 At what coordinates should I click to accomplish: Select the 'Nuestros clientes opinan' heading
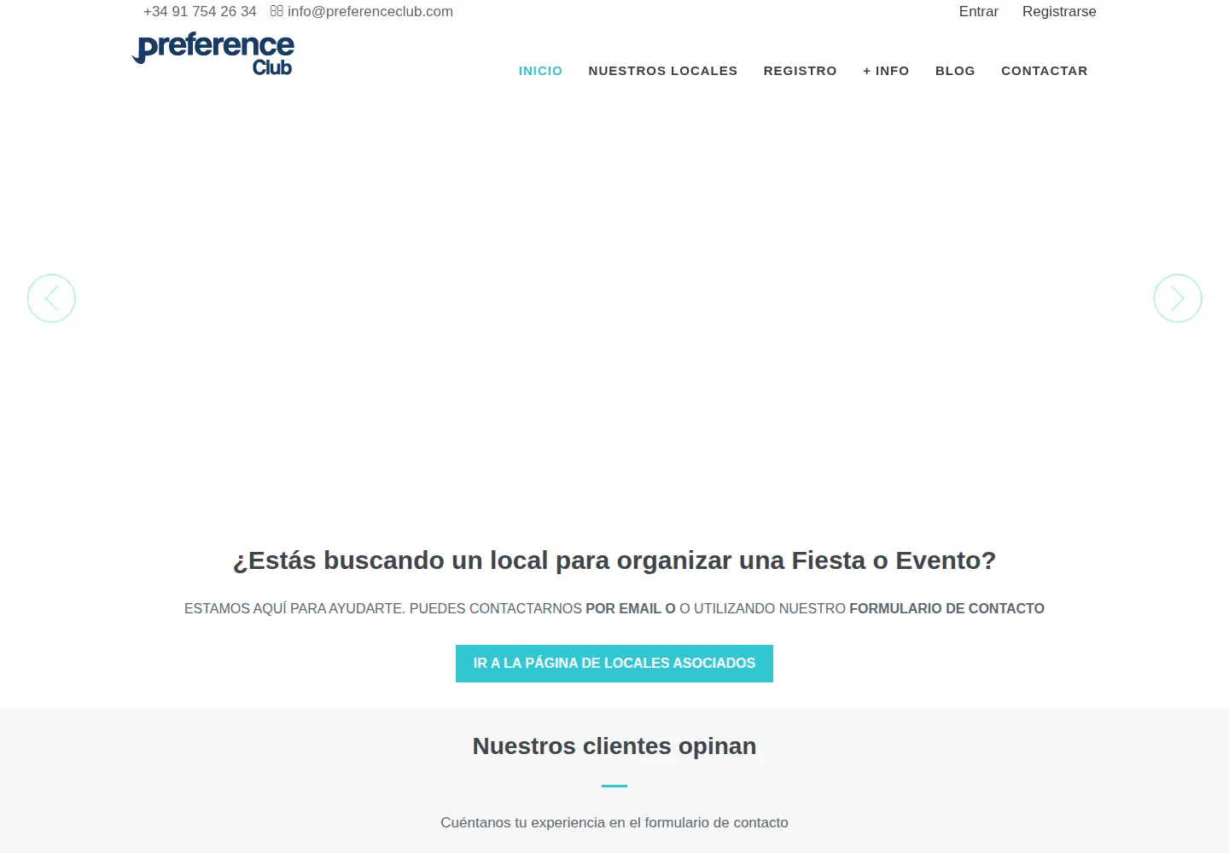point(614,746)
